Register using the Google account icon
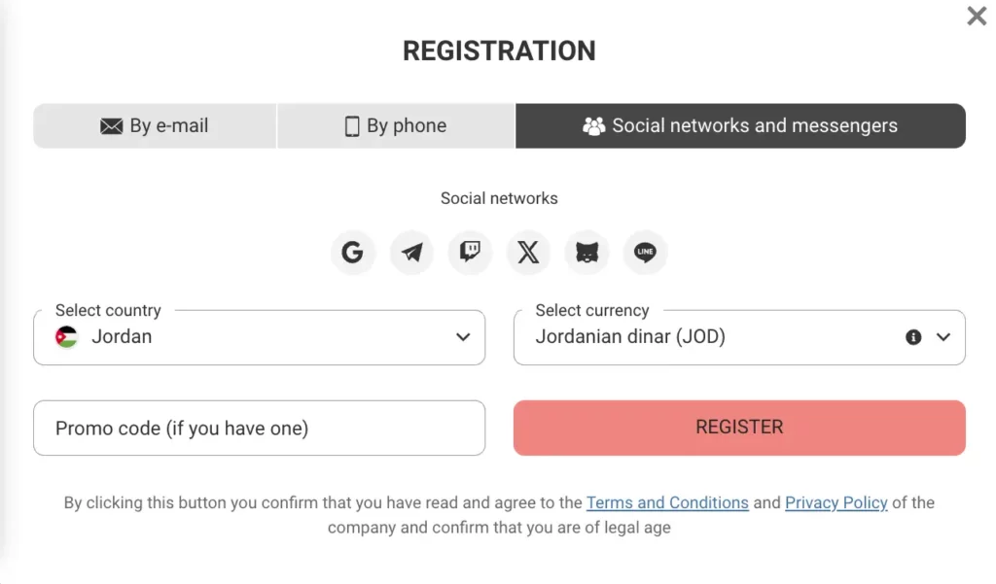996x584 pixels. (x=353, y=252)
